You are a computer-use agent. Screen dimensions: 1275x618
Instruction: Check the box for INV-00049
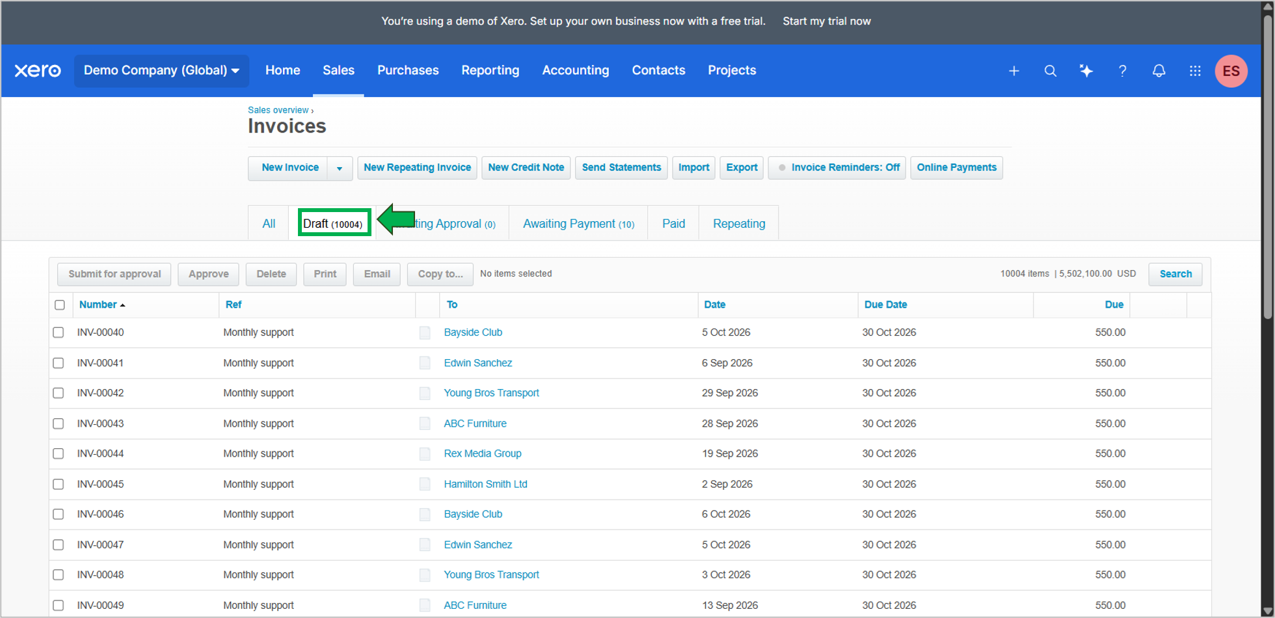click(59, 605)
